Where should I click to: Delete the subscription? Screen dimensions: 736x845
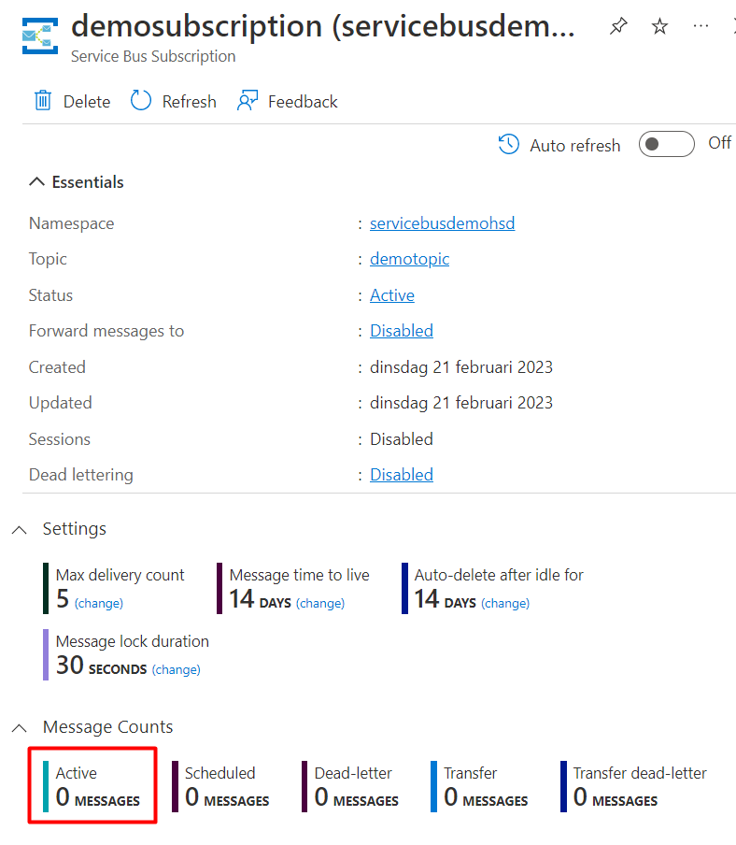tap(72, 101)
